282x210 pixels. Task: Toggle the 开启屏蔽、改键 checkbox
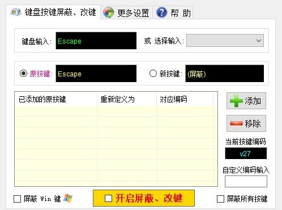click(x=108, y=198)
